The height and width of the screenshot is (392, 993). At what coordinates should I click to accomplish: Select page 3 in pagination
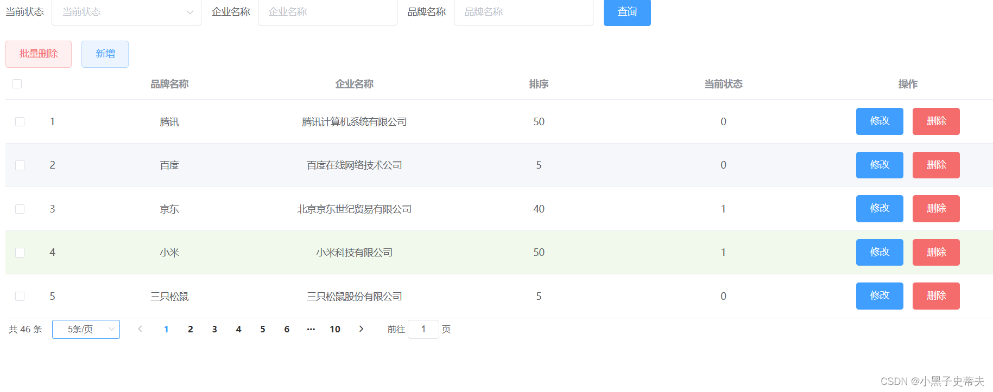click(214, 329)
